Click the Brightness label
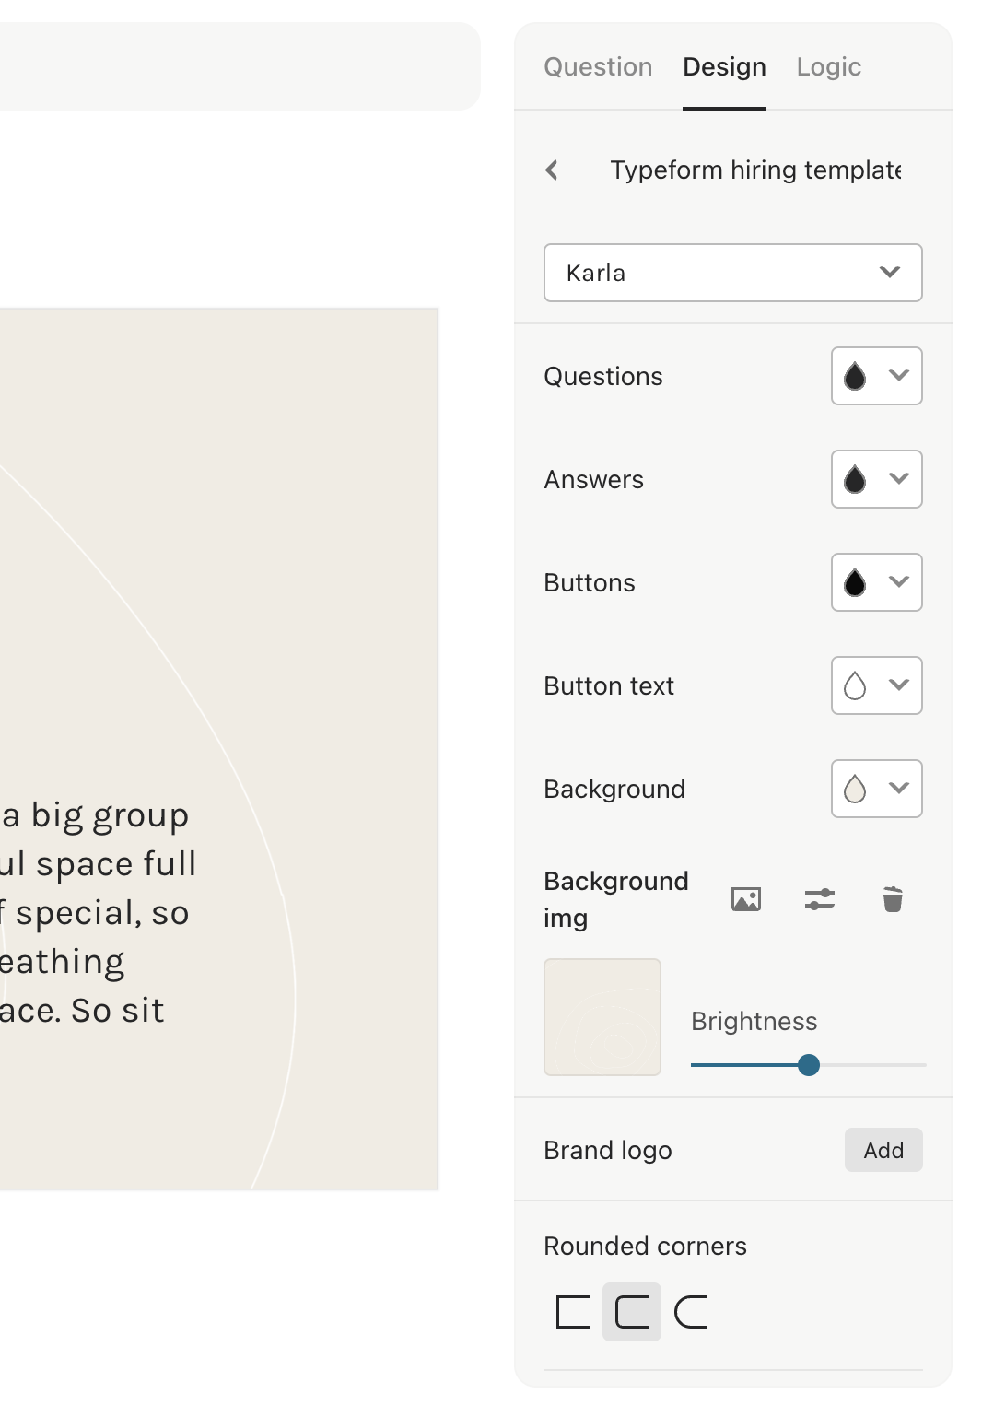Image resolution: width=982 pixels, height=1417 pixels. (754, 1022)
